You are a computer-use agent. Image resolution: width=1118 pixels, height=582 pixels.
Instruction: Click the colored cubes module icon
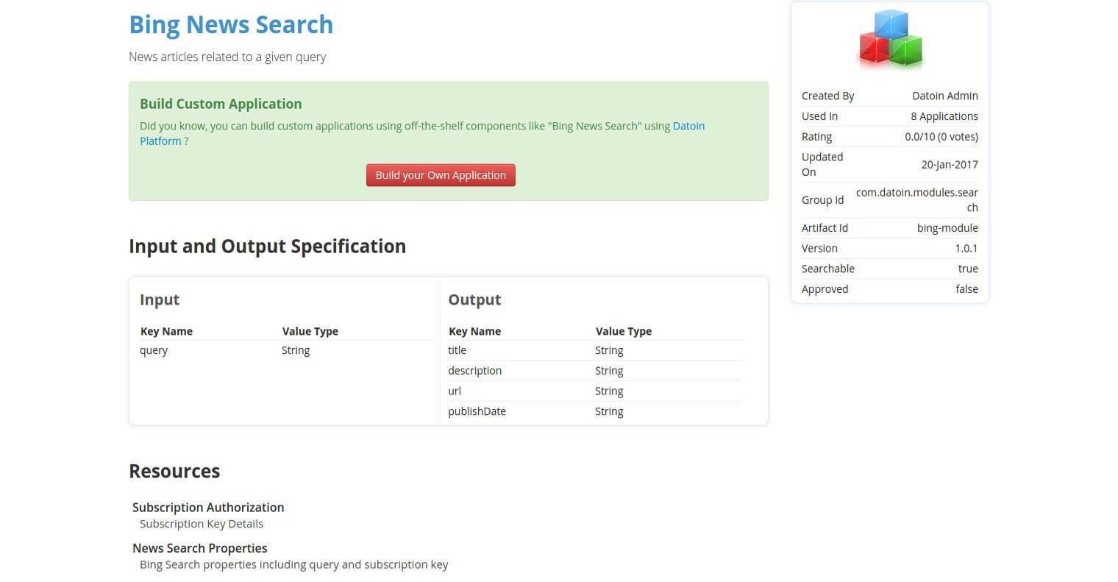(x=890, y=38)
